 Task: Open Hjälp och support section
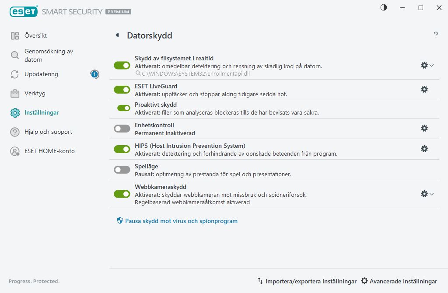click(48, 132)
